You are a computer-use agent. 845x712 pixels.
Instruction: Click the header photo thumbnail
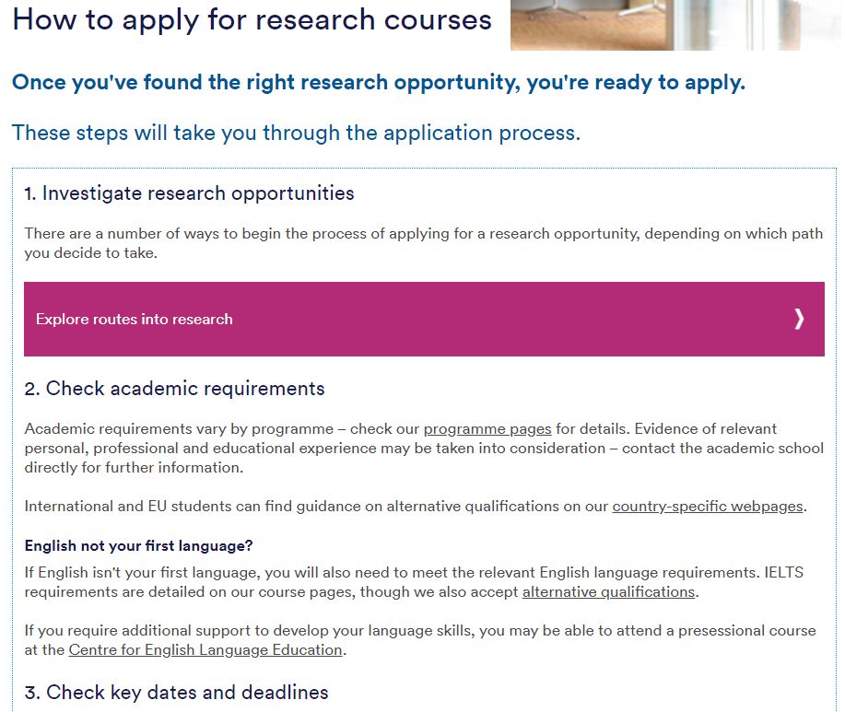pos(675,25)
